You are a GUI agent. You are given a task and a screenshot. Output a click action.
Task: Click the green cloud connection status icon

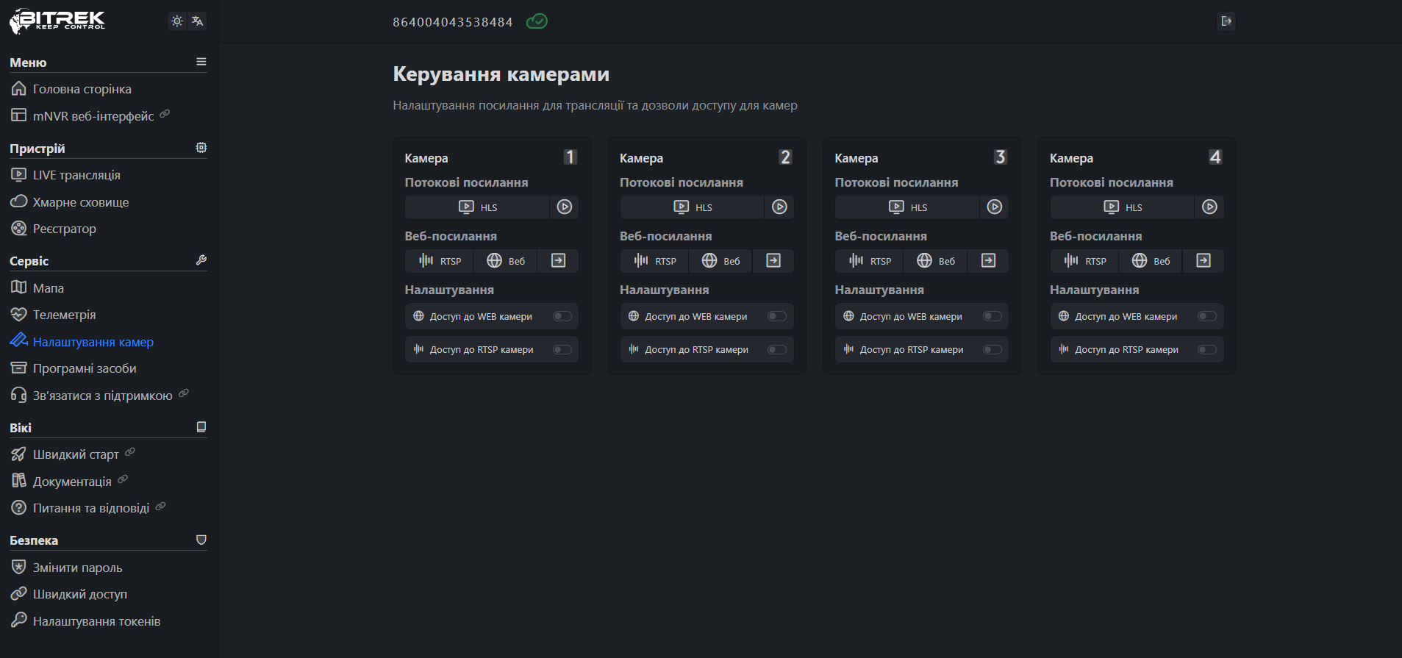click(537, 21)
